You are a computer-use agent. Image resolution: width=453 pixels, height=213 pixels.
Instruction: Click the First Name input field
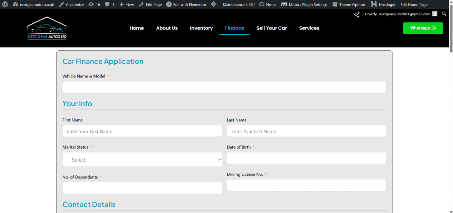click(142, 131)
